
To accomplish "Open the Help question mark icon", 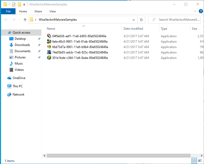I will tap(201, 11).
